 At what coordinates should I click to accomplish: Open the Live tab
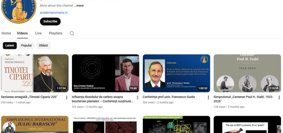click(x=38, y=33)
